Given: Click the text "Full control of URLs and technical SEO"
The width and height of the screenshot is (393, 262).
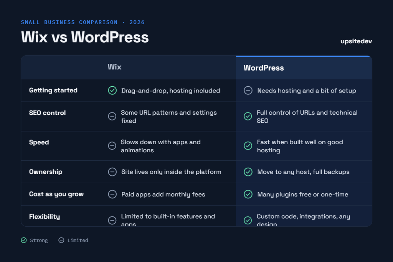Looking at the screenshot, I should coord(307,117).
